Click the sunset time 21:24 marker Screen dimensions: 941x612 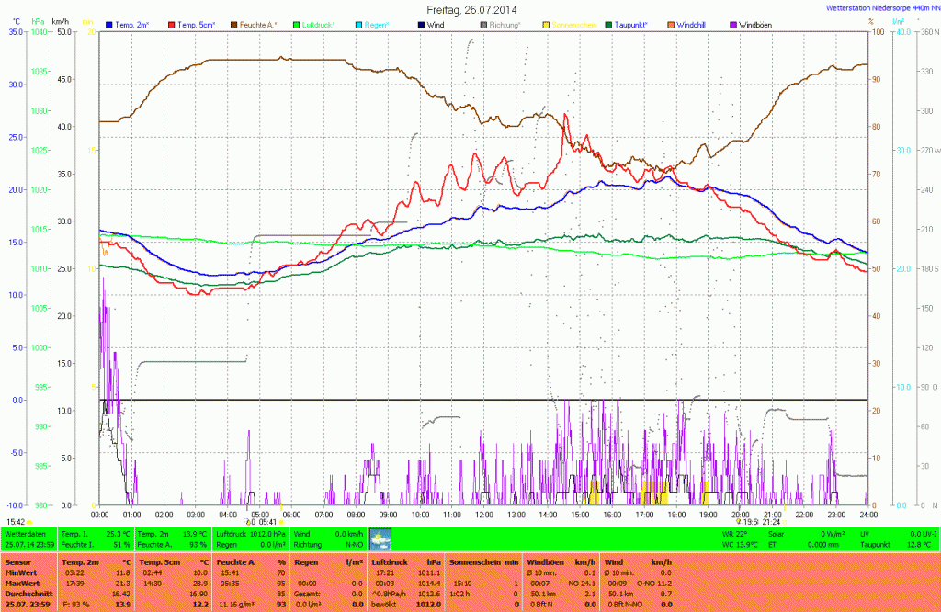(771, 522)
